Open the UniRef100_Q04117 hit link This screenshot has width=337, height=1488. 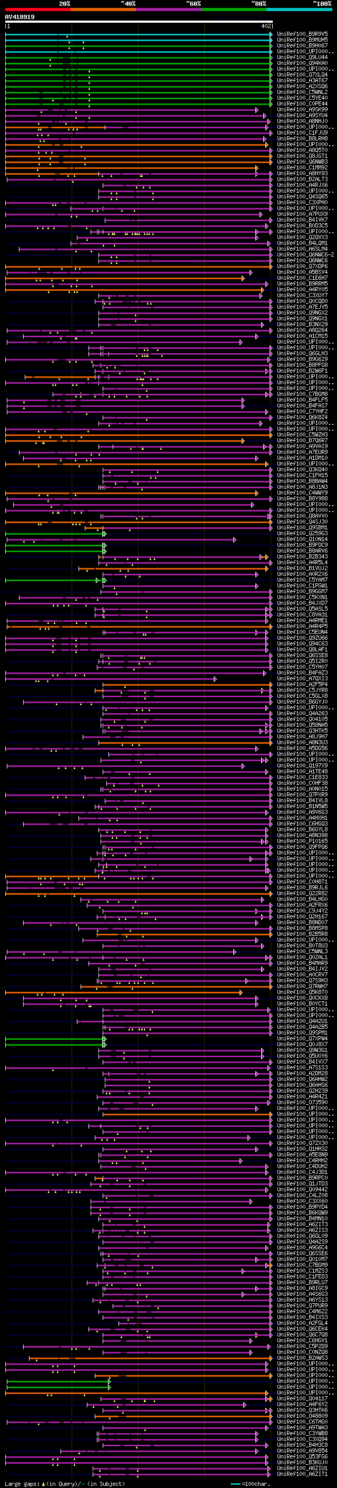302,1398
